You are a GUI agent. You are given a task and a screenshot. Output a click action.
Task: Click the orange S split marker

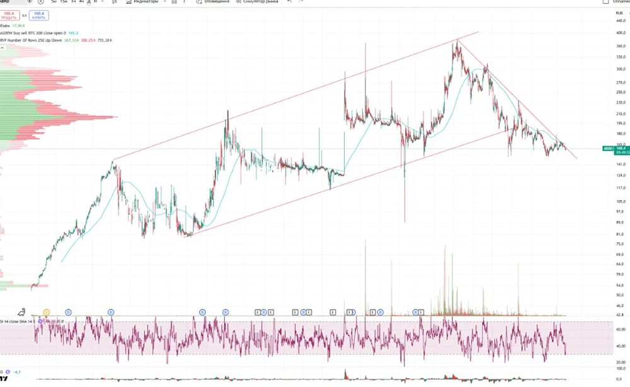46,312
